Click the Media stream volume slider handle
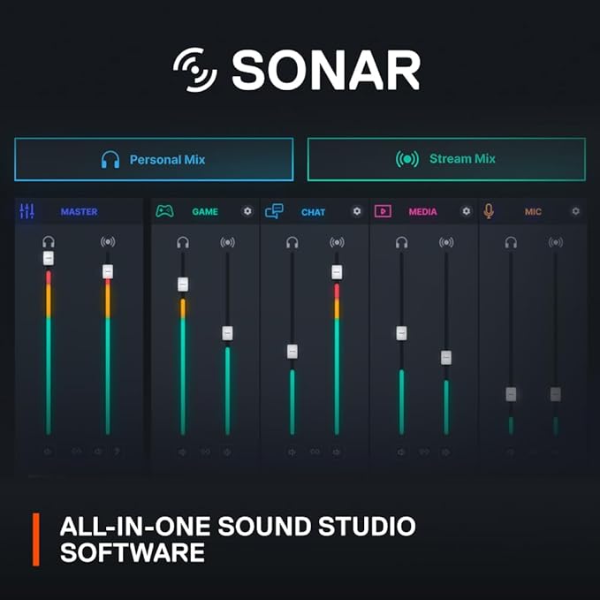600x600 pixels. (446, 358)
